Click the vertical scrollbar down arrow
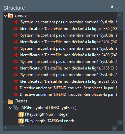Viewport: 125px width, 134px height. (120, 122)
